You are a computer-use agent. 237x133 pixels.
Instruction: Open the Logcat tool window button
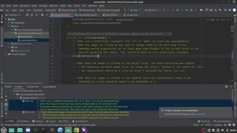(51, 121)
